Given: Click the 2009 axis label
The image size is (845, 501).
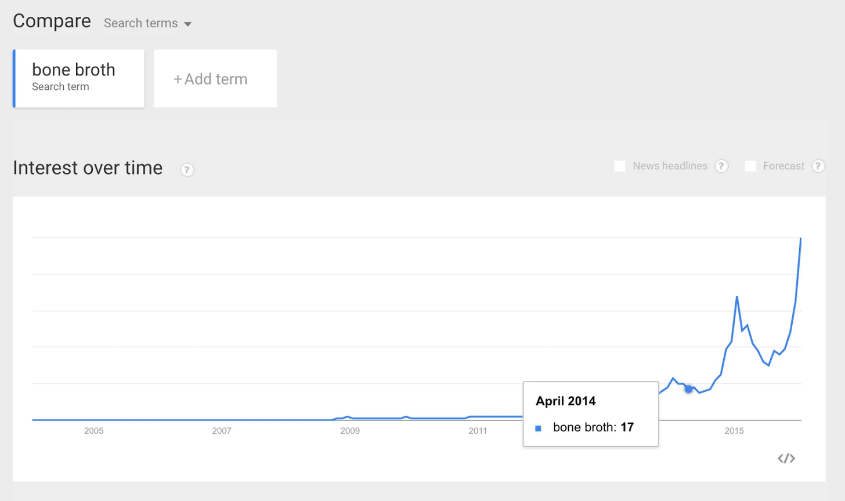Looking at the screenshot, I should pos(350,431).
